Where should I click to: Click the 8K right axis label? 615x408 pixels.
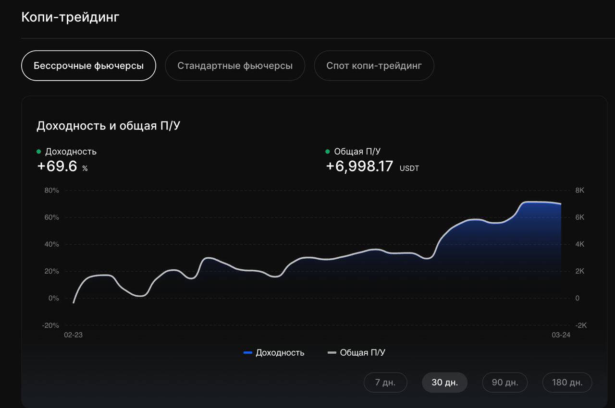tap(580, 191)
